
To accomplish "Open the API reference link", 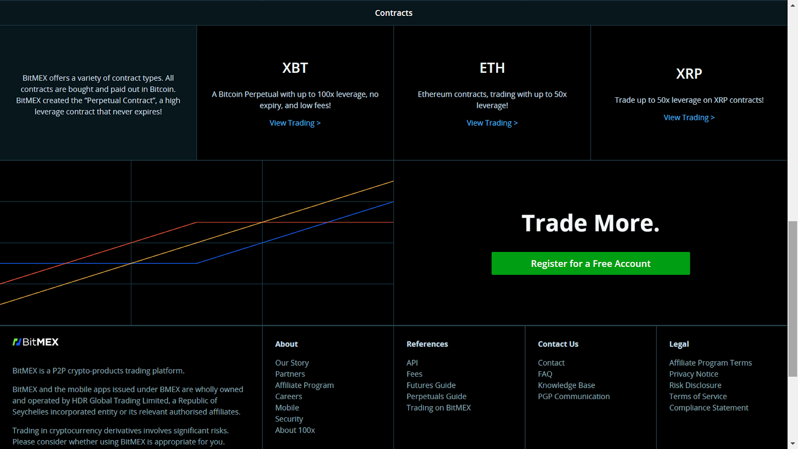I will click(x=412, y=363).
